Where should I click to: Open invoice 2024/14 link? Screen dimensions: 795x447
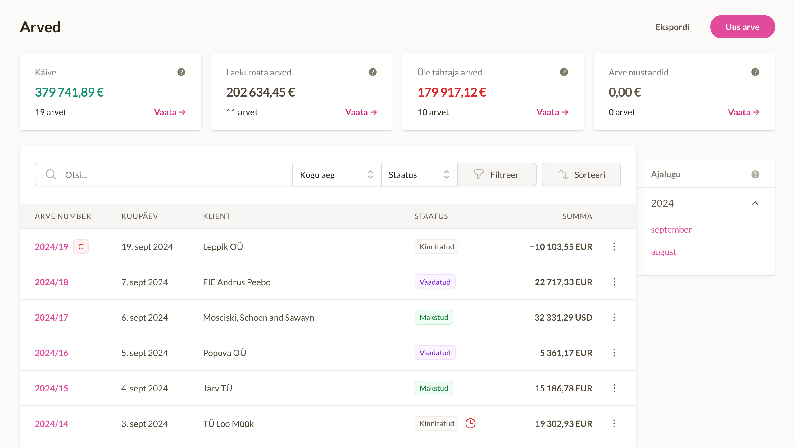coord(52,424)
